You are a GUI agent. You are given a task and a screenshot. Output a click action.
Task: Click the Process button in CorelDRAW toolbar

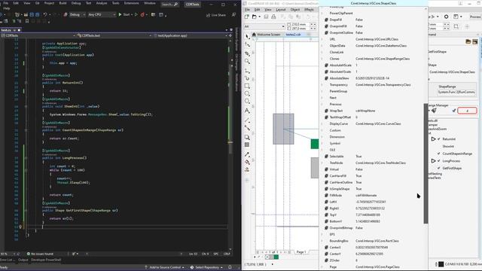click(x=475, y=17)
